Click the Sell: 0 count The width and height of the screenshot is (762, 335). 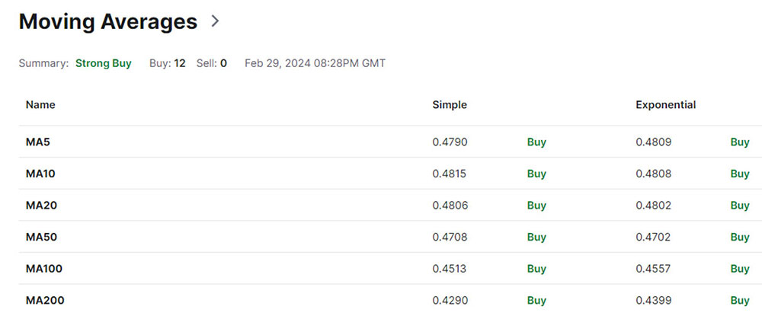[211, 64]
